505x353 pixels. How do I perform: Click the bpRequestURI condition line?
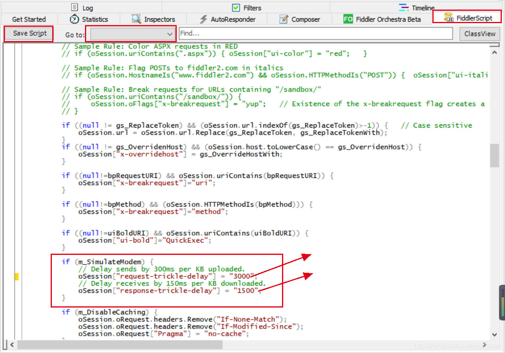pyautogui.click(x=198, y=176)
